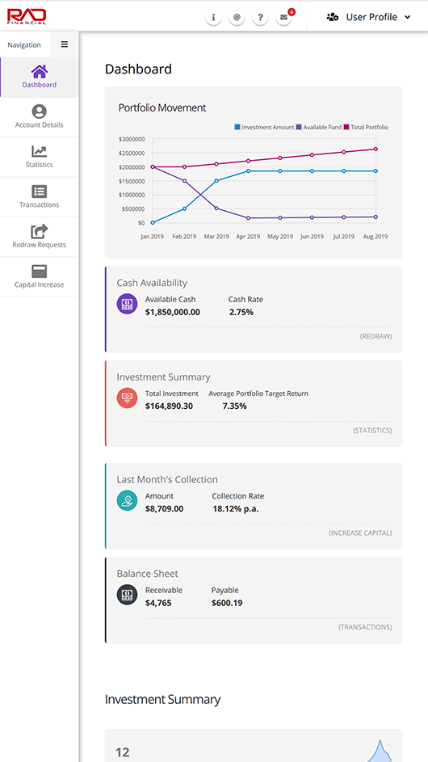Click the purple Cash Availability icon
This screenshot has height=762, width=428.
[127, 304]
